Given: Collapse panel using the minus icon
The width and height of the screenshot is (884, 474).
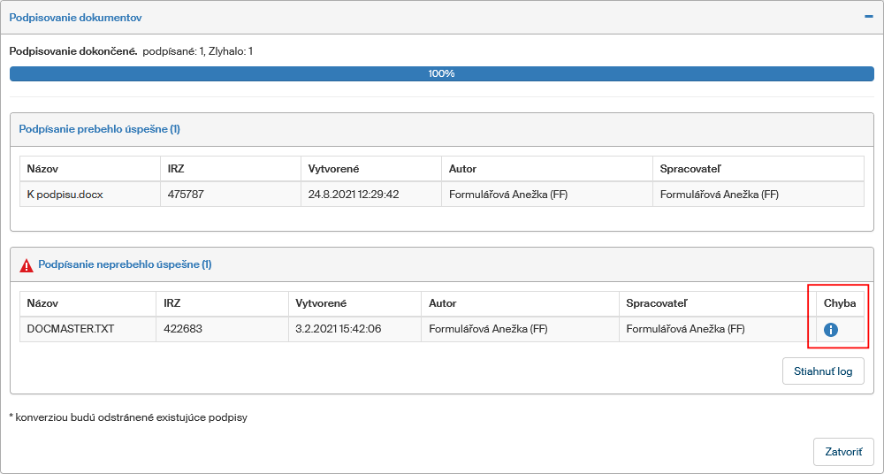Looking at the screenshot, I should click(868, 17).
